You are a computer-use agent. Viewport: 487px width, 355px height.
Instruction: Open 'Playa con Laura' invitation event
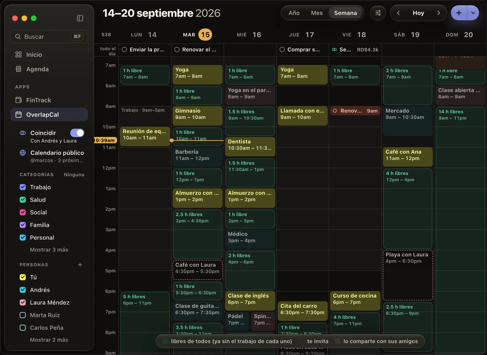[x=408, y=275]
